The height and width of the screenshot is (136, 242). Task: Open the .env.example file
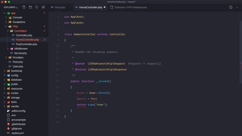pyautogui.click(x=19, y=120)
